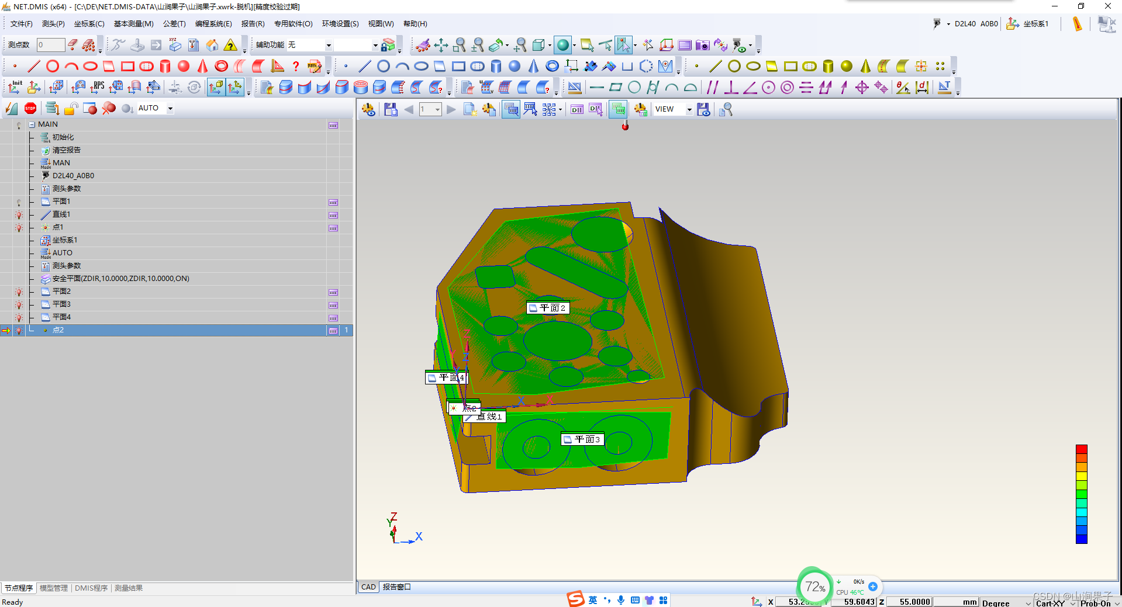The width and height of the screenshot is (1122, 607).
Task: Select the red measured circle tool
Action: (53, 66)
